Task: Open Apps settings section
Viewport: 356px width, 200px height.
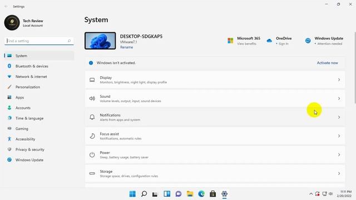Action: tap(39, 98)
